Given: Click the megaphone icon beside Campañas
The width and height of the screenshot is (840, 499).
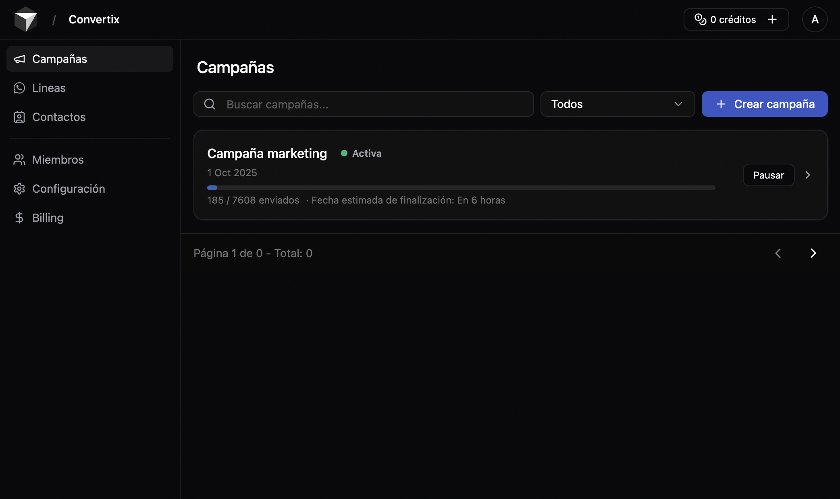Looking at the screenshot, I should pos(19,59).
